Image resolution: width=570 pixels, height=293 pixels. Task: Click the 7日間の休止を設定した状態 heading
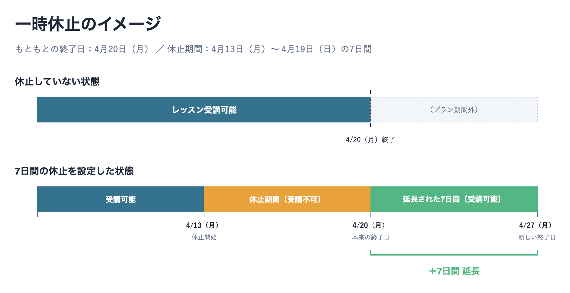coord(74,171)
